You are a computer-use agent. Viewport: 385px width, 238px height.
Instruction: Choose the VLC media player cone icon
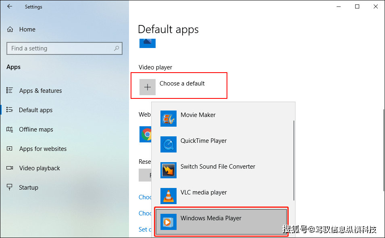(169, 196)
